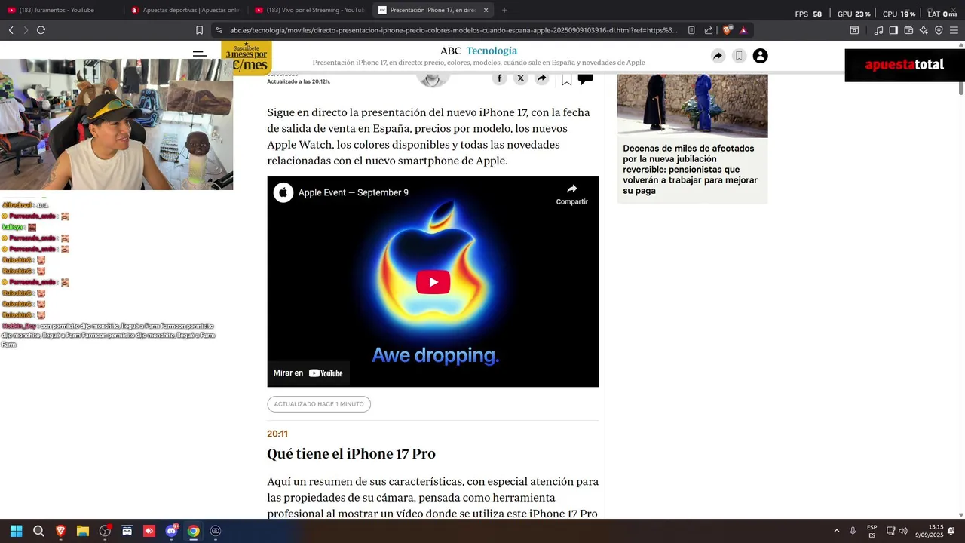The image size is (965, 543).
Task: Click the apuestatotal overlay banner
Action: click(x=905, y=65)
